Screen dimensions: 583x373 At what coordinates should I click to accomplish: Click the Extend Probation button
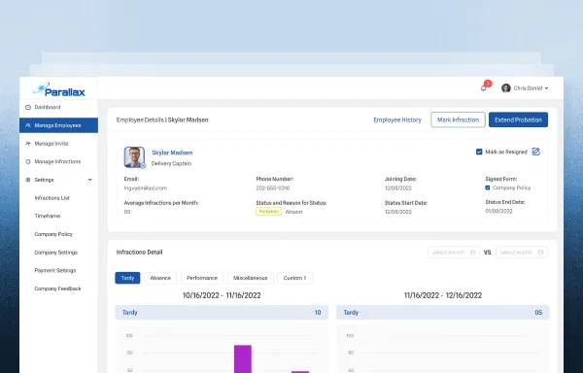pos(518,119)
